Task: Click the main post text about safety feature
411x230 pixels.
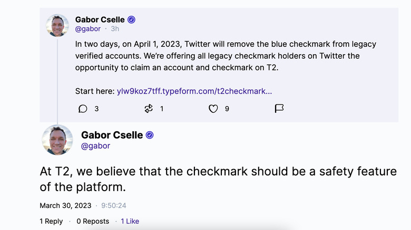Action: [x=218, y=179]
